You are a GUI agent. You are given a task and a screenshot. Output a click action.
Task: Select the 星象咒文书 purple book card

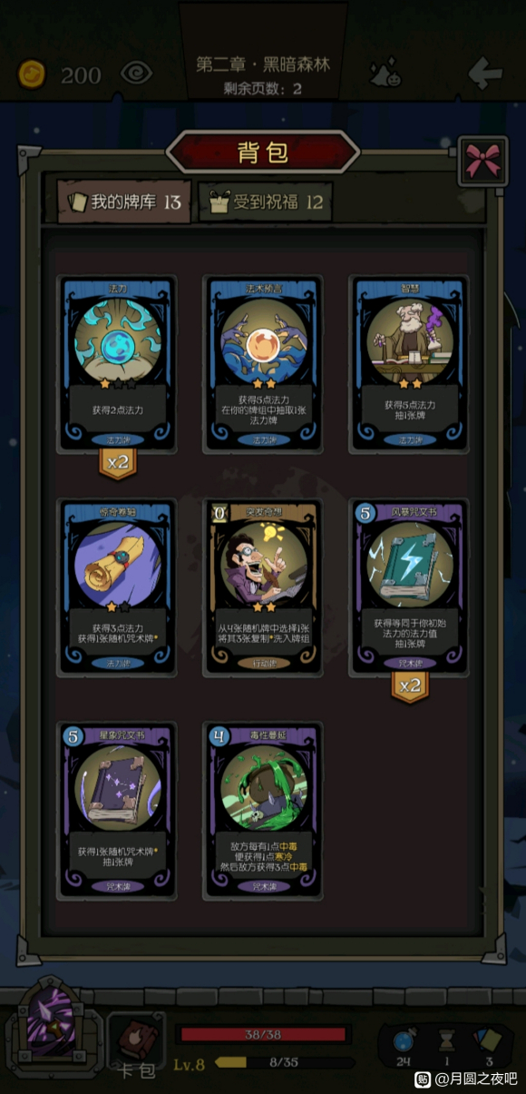[x=118, y=811]
